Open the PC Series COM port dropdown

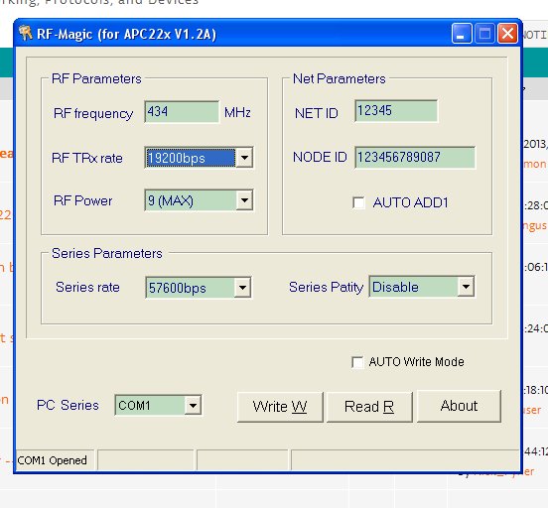tap(193, 405)
